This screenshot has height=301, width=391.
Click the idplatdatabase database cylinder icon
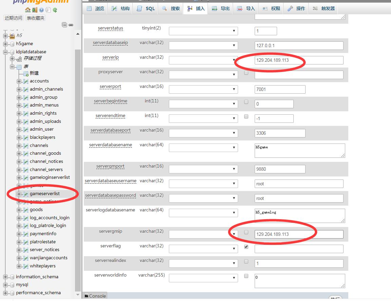tap(12, 52)
